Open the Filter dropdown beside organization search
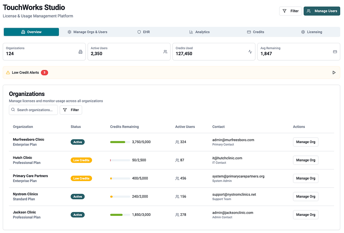Image resolution: width=344 pixels, height=233 pixels. pos(71,110)
